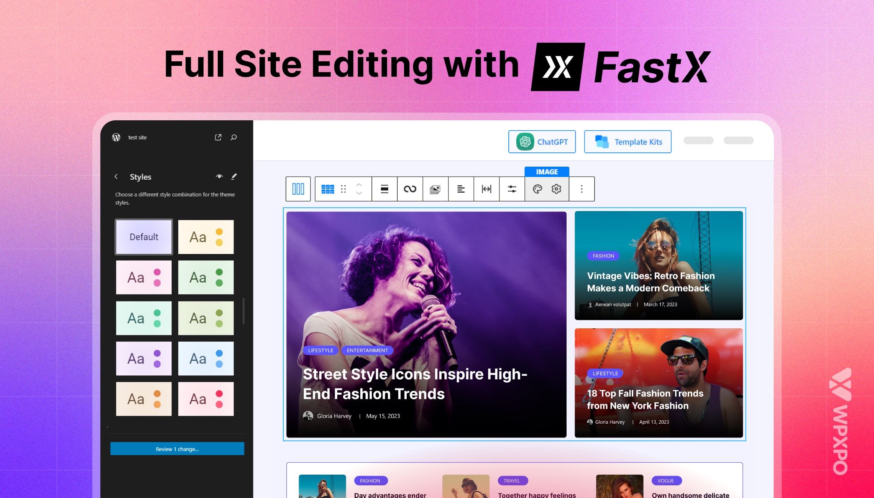Click the Review 1 change button
The width and height of the screenshot is (874, 498).
[177, 449]
